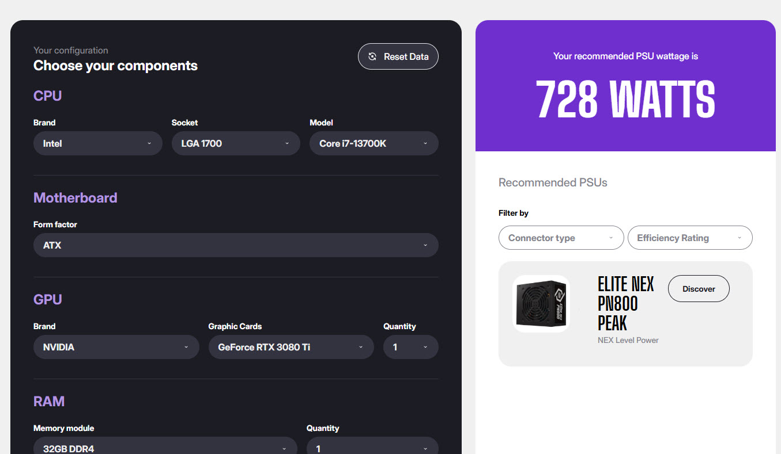Click the 728 WATTS recommended wattage text
781x454 pixels.
[625, 100]
